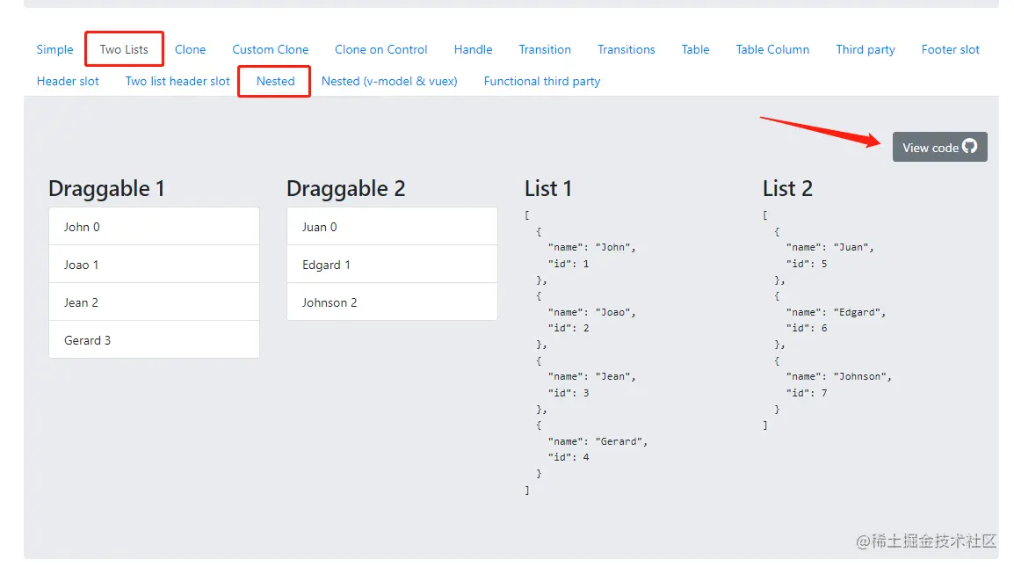The image size is (1014, 567).
Task: Open the Simple tab
Action: (x=54, y=49)
